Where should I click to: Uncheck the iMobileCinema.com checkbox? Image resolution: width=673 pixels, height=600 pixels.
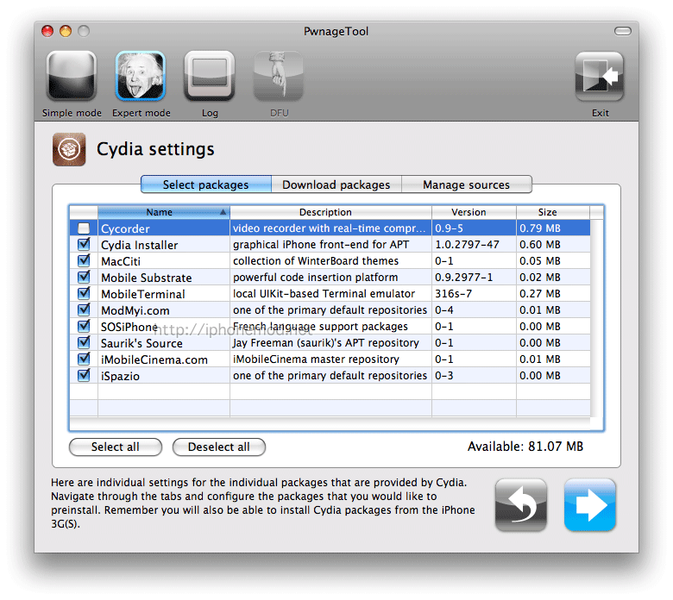(84, 359)
